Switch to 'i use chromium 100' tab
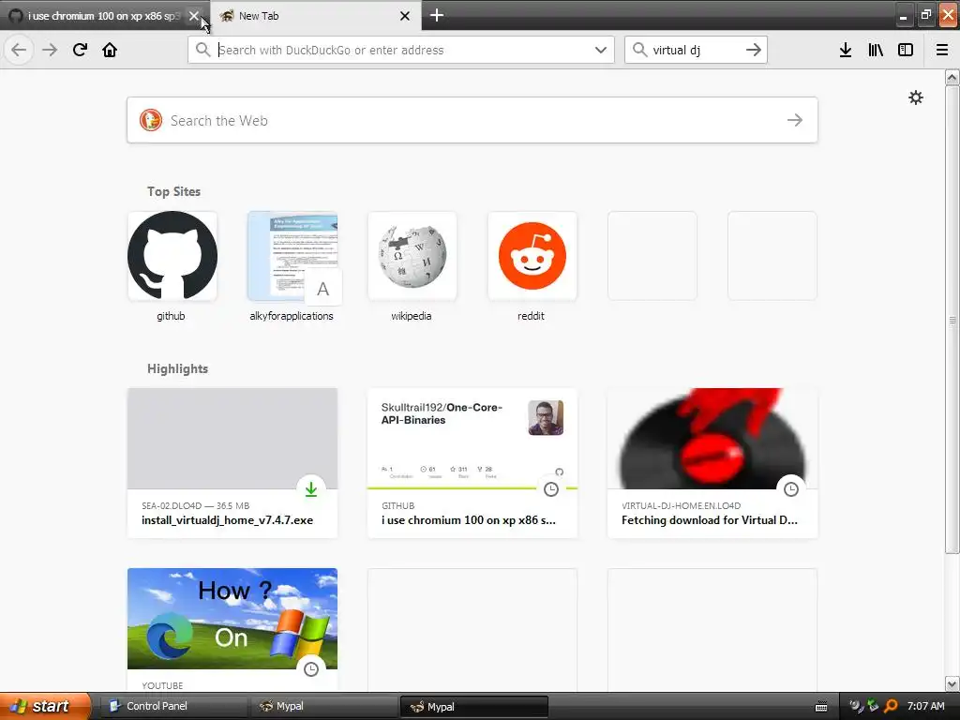This screenshot has width=960, height=720. point(103,16)
